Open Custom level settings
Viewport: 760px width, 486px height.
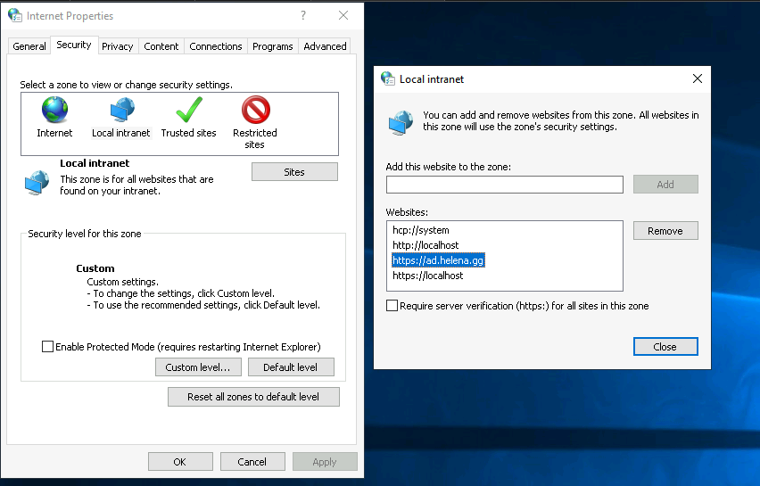click(198, 367)
